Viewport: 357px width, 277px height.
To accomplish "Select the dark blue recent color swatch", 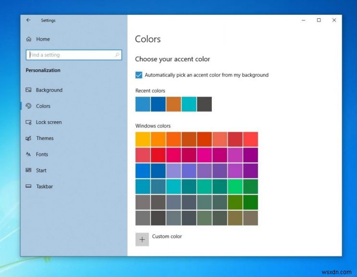I will (158, 104).
